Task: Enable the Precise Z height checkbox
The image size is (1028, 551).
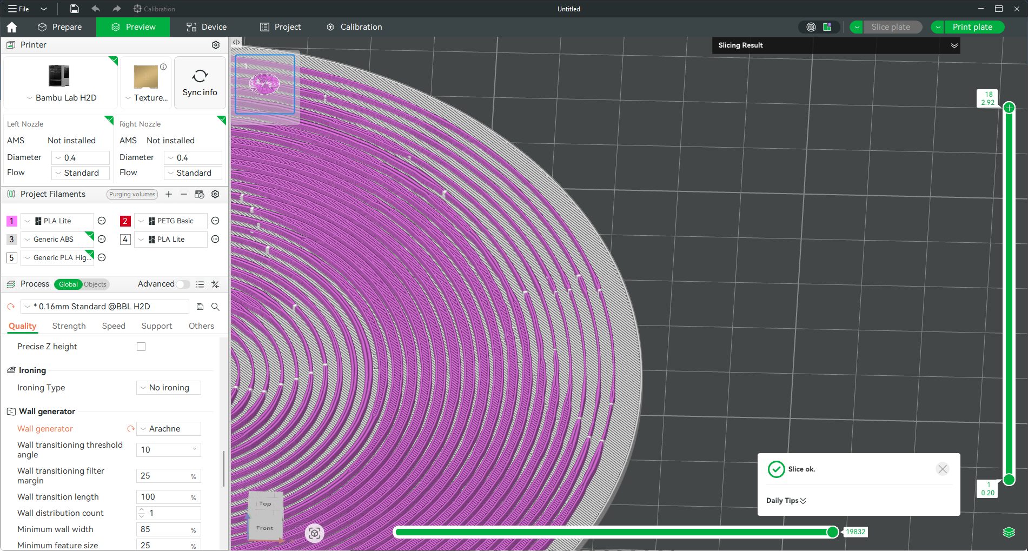Action: pyautogui.click(x=141, y=347)
